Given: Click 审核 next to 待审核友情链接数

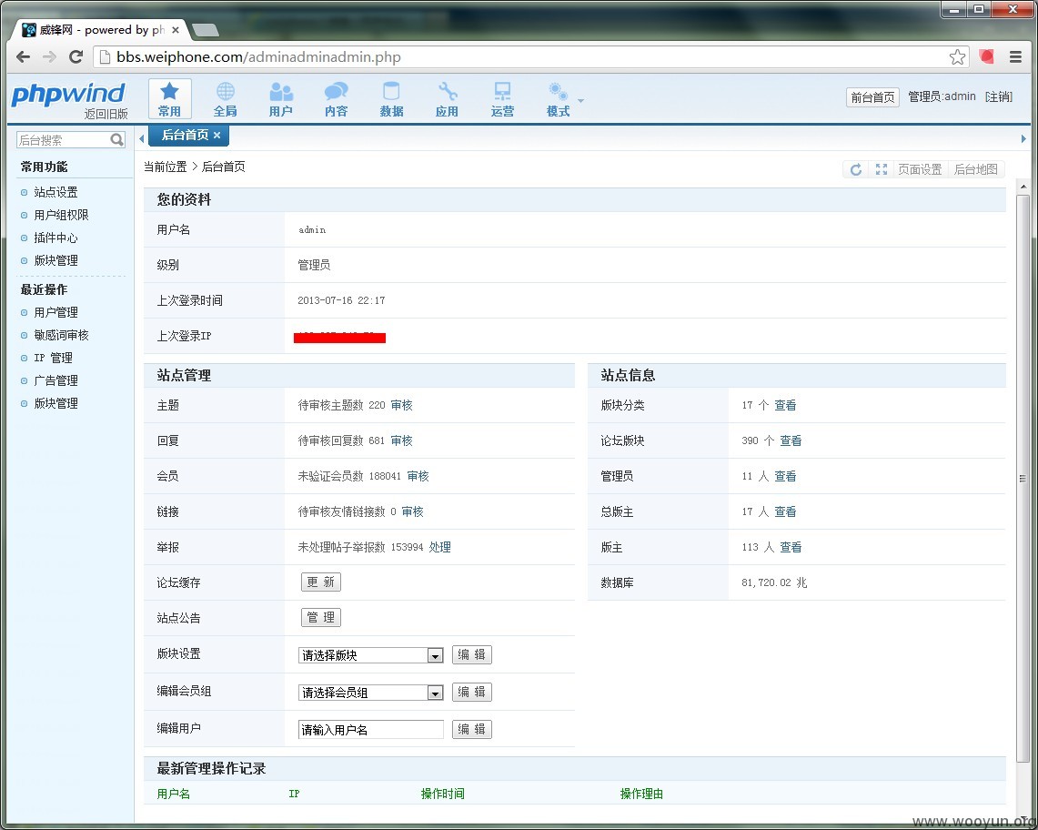Looking at the screenshot, I should (x=412, y=512).
